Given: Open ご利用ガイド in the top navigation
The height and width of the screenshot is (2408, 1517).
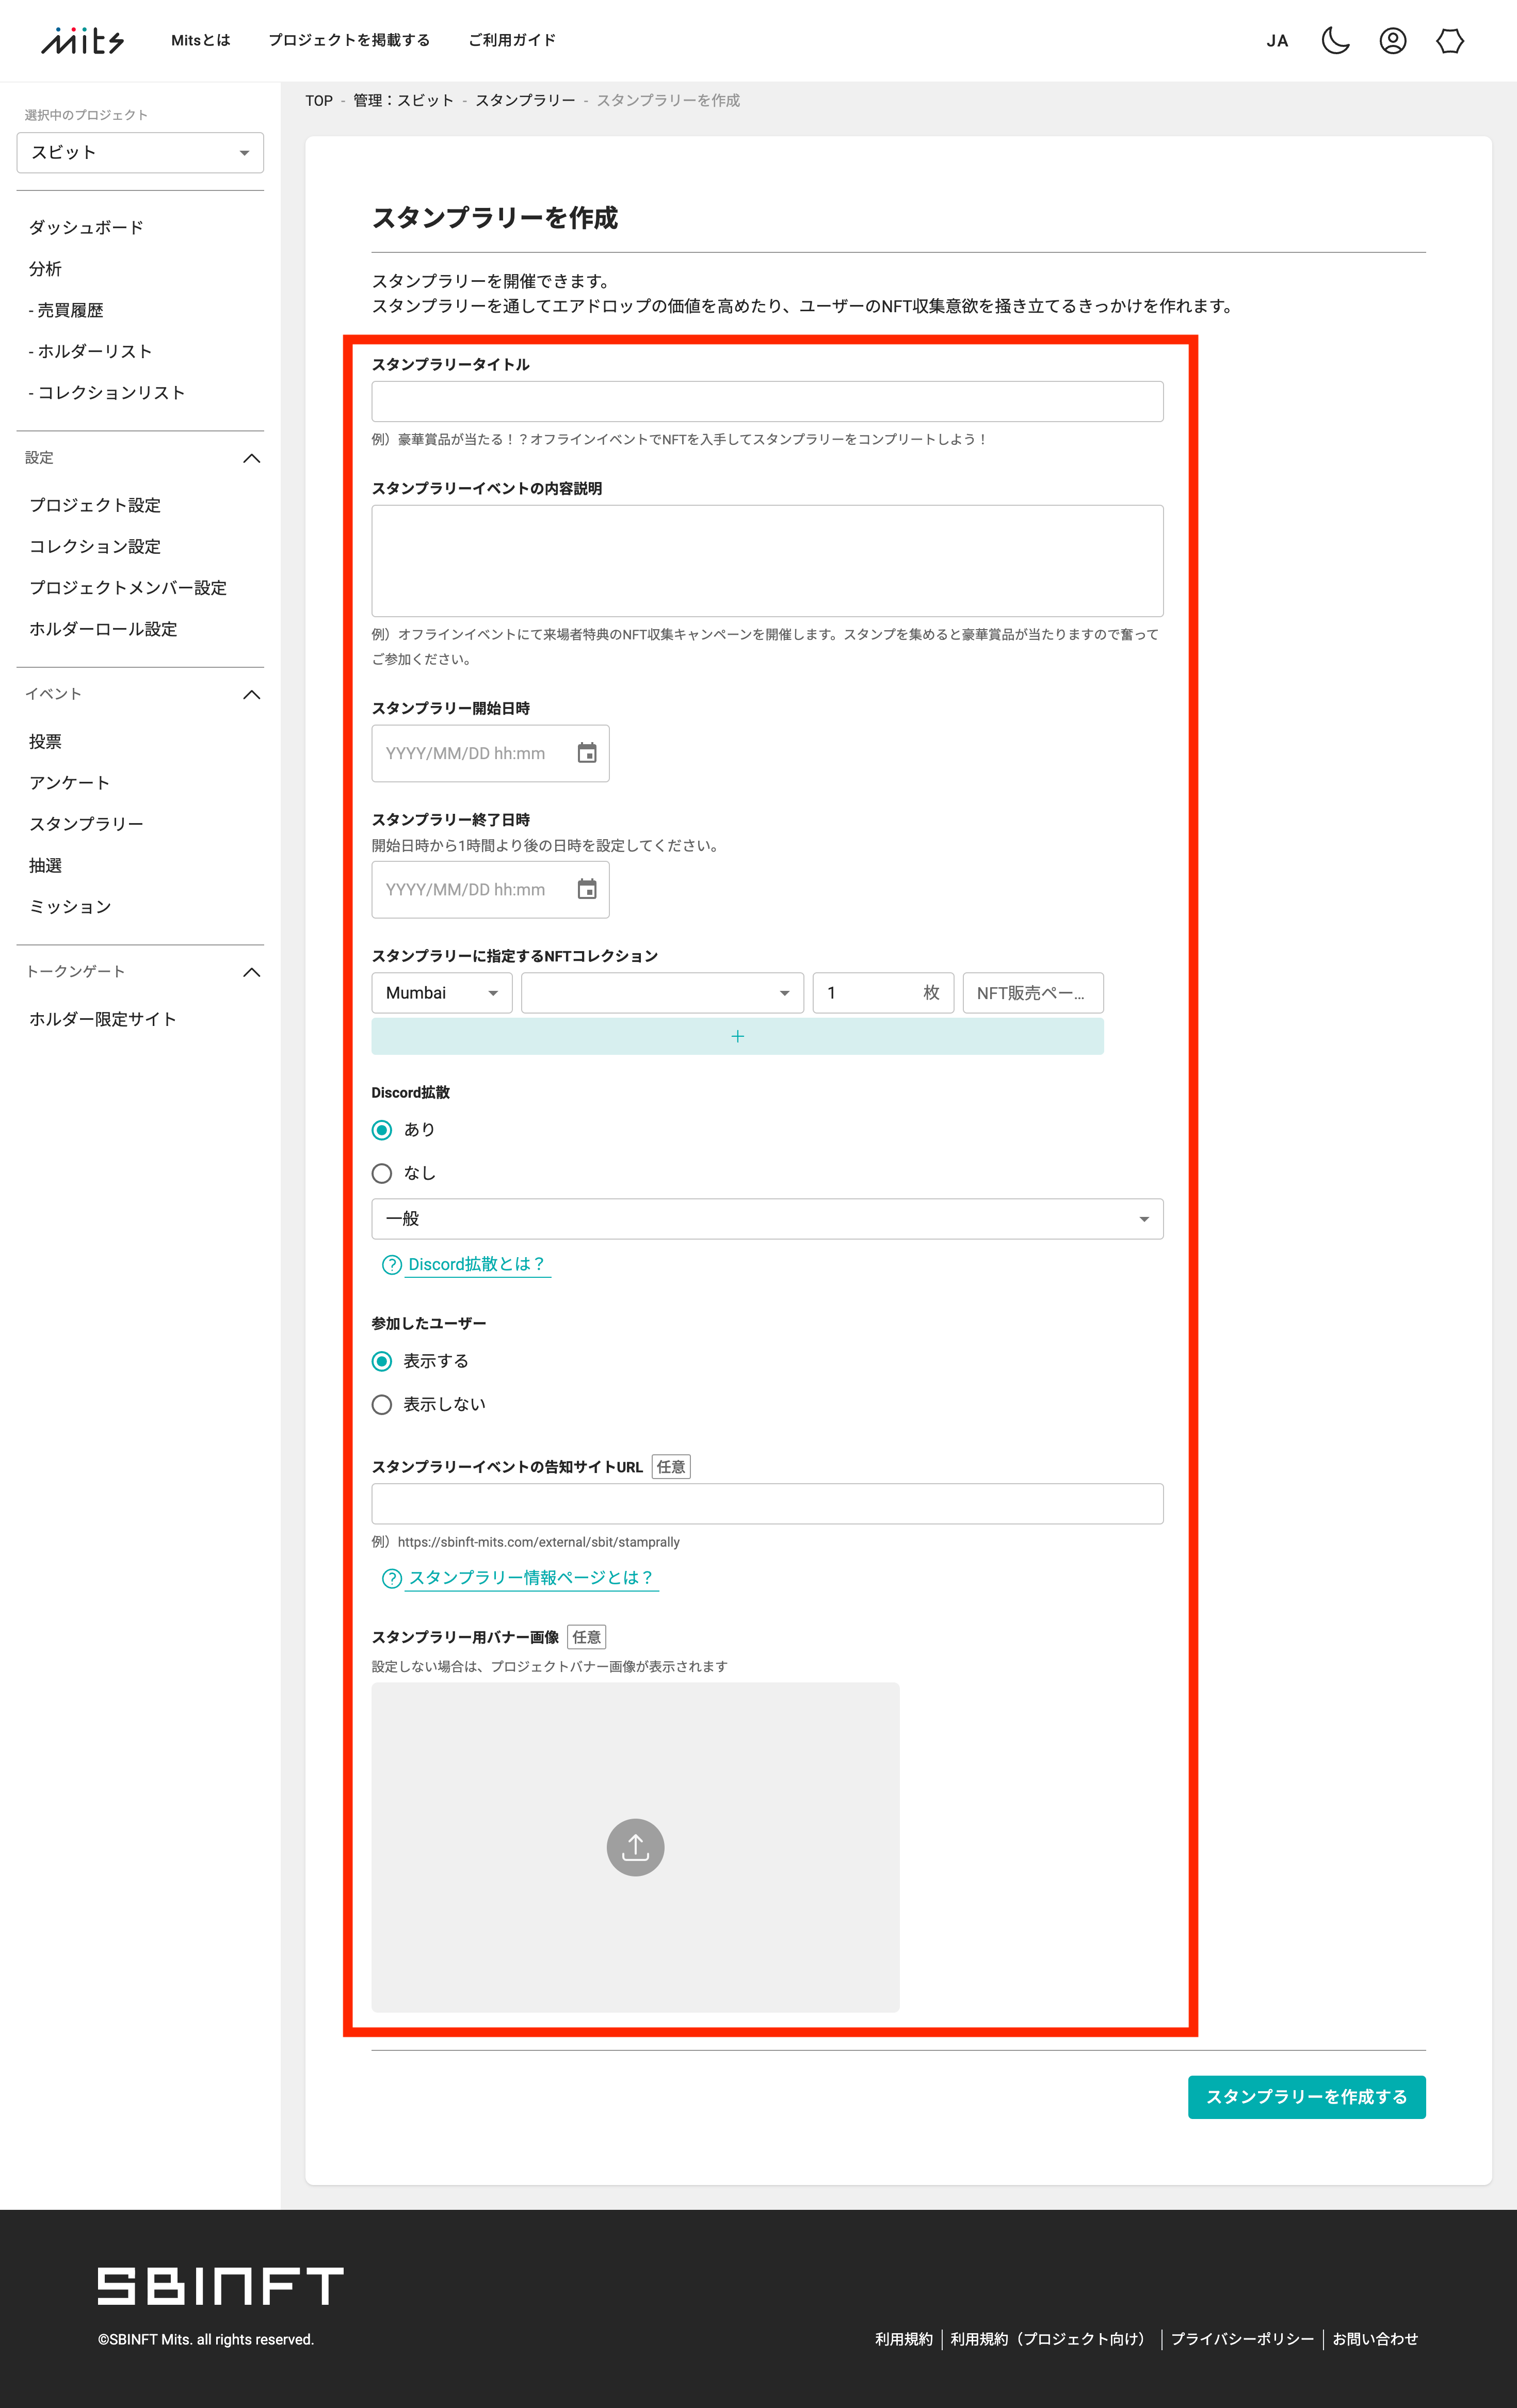Looking at the screenshot, I should coord(512,40).
